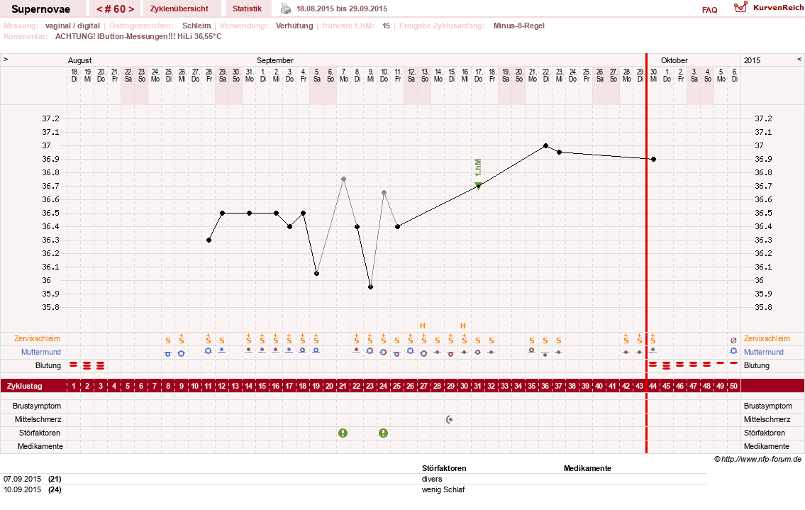Click the '17. Do' date column header

click(479, 75)
